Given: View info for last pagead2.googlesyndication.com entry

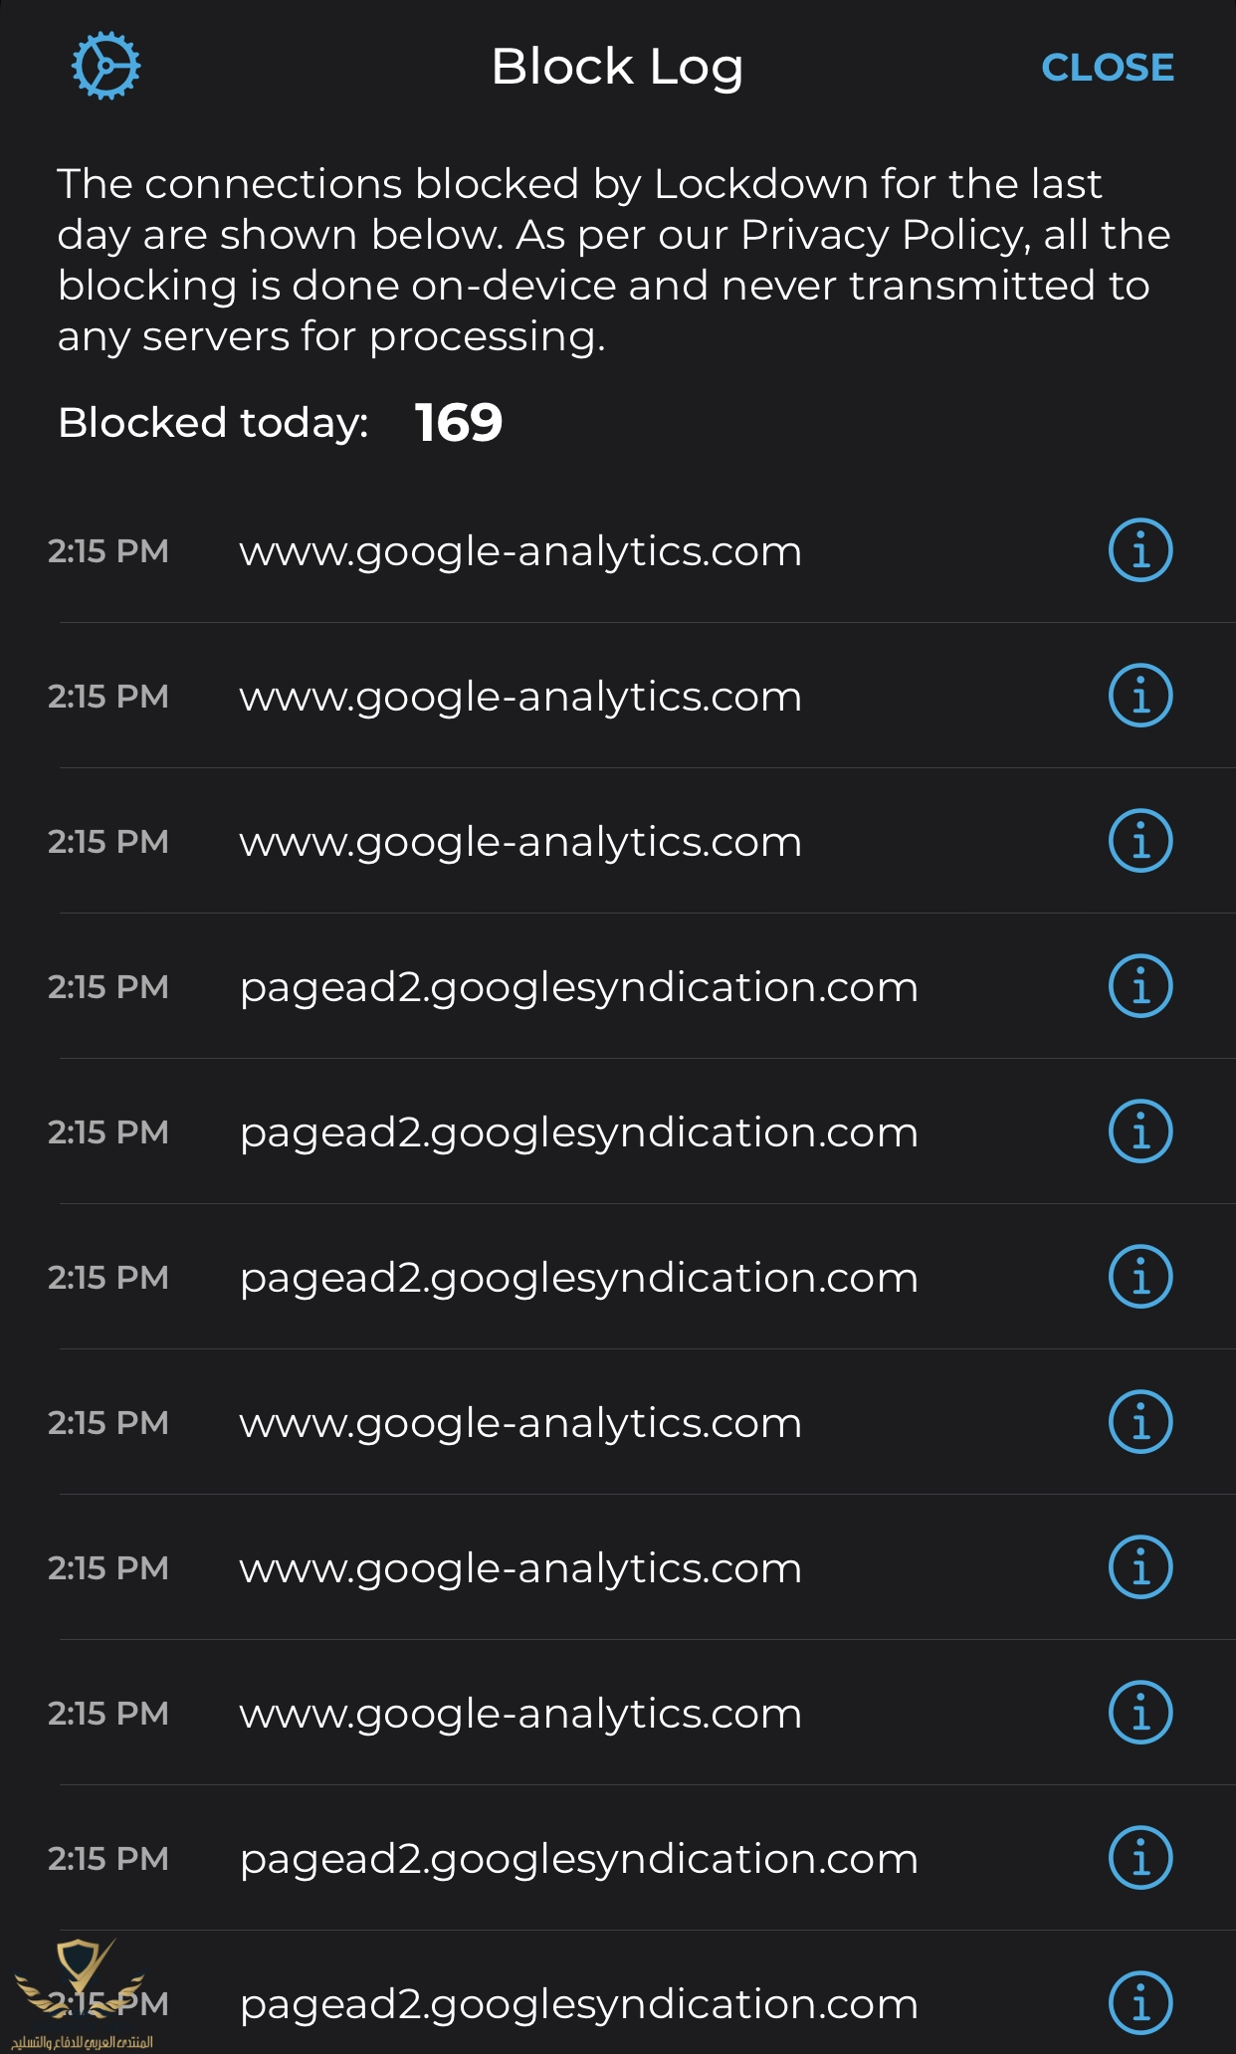Looking at the screenshot, I should (x=1140, y=2003).
